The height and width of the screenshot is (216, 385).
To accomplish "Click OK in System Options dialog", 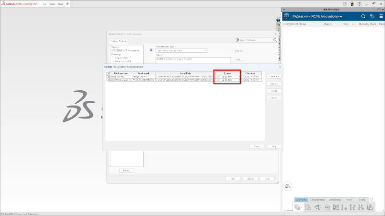I will (x=233, y=179).
